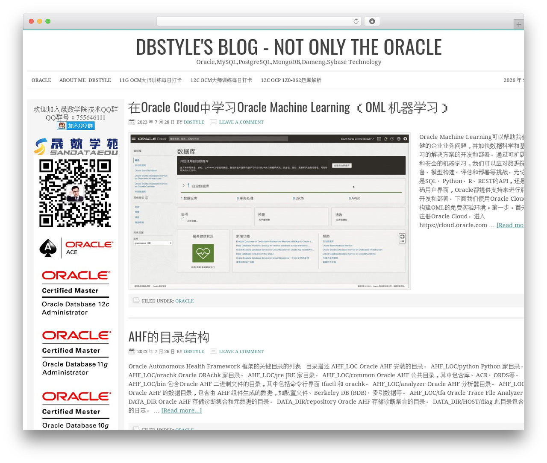Open the ABOUT ME | DBSTYLE menu item

pos(85,80)
